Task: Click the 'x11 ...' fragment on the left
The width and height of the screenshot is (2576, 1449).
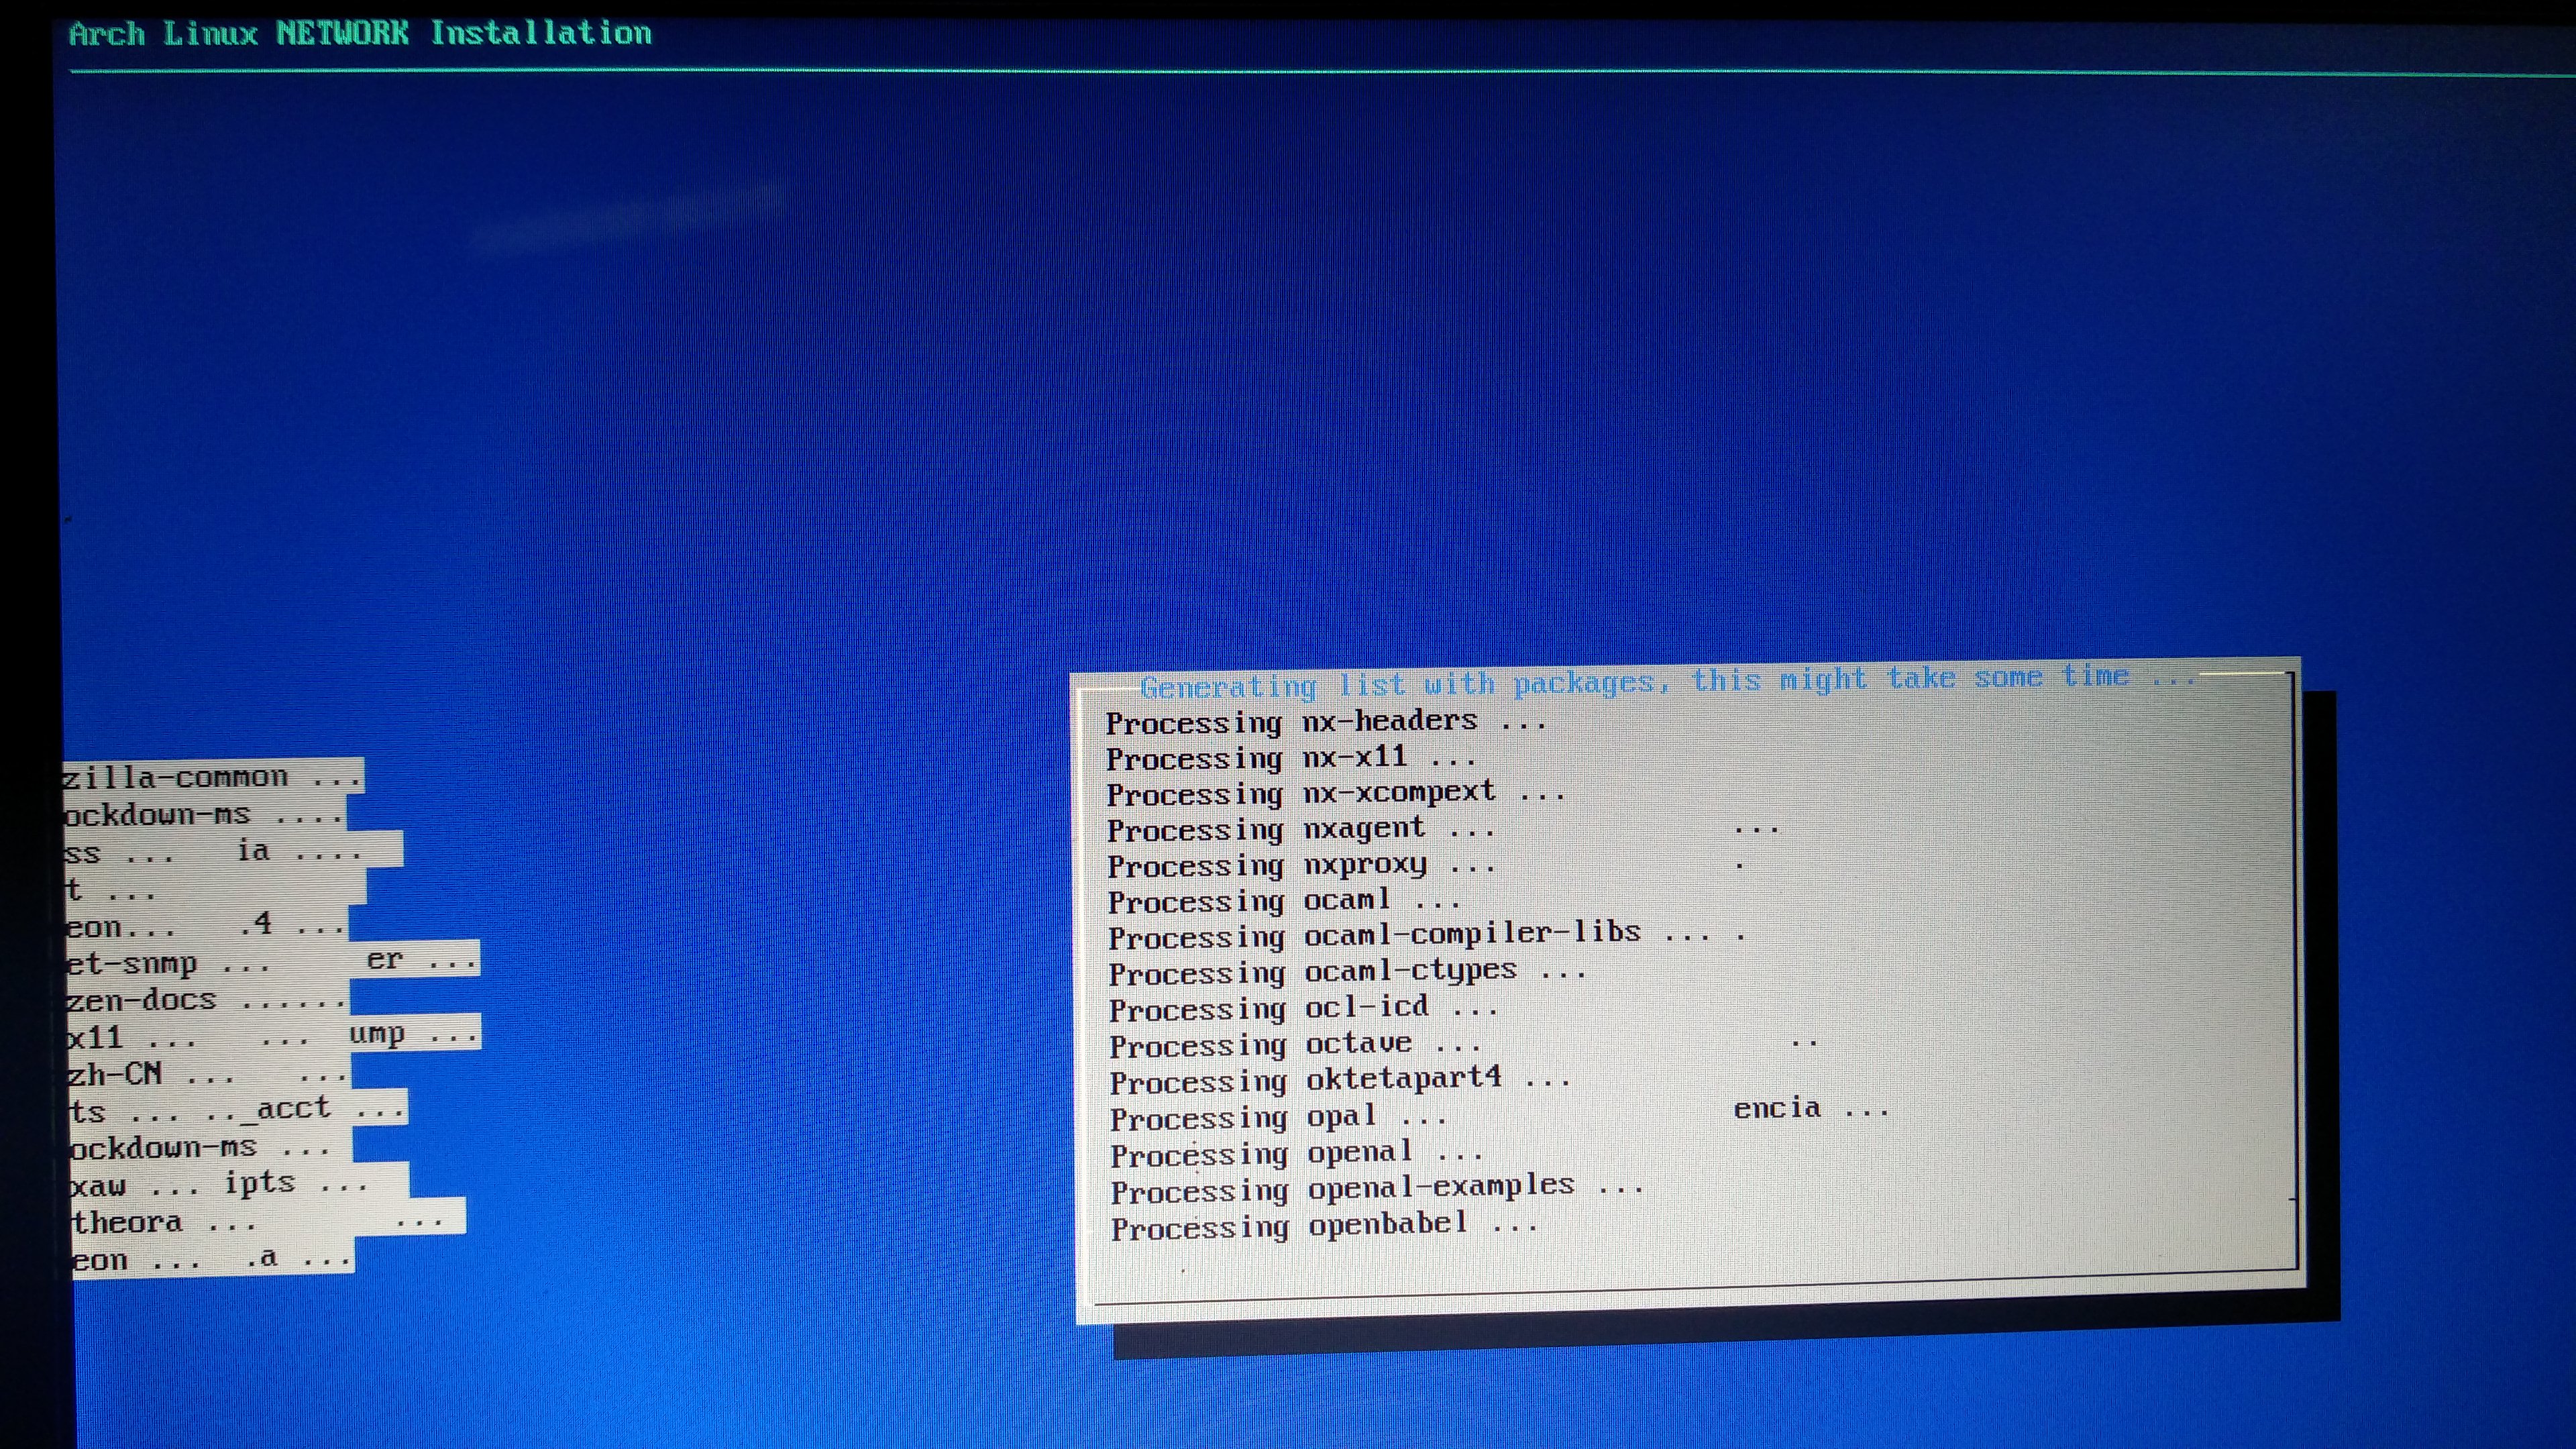Action: (131, 1038)
